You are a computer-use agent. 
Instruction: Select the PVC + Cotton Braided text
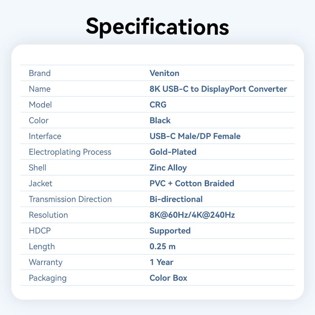pos(192,183)
